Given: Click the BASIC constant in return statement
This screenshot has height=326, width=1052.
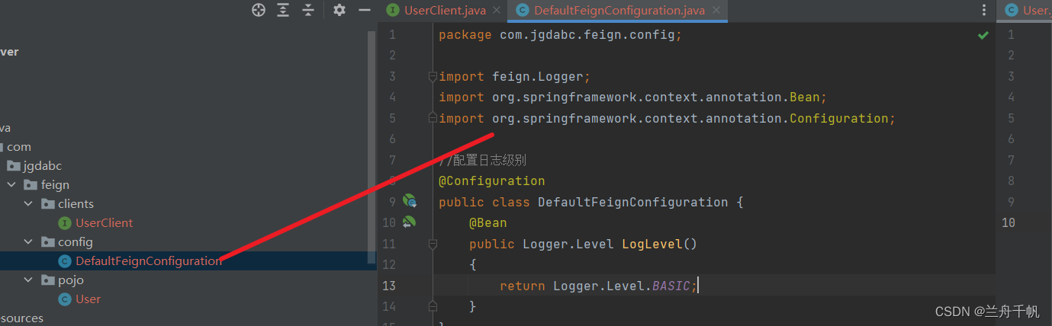Looking at the screenshot, I should tap(671, 286).
